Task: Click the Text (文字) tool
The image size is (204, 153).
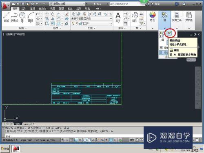Action: pyautogui.click(x=118, y=17)
